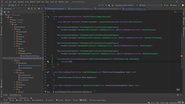This screenshot has width=185, height=104.
Task: Click the Unreal class view icon beside magnifier
Action: [x=5, y=12]
